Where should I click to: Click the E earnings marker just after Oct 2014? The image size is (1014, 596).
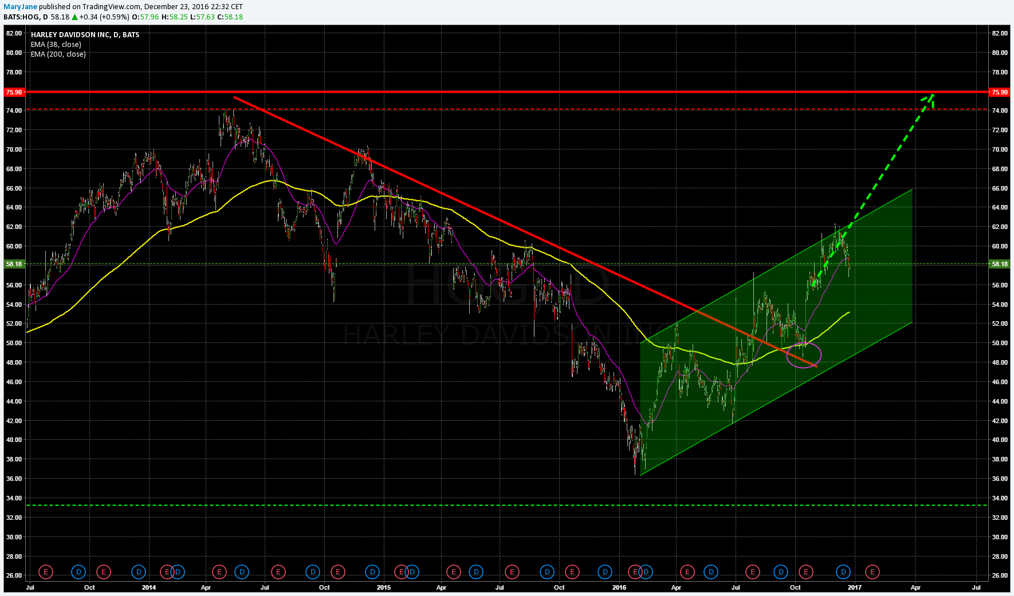[337, 571]
